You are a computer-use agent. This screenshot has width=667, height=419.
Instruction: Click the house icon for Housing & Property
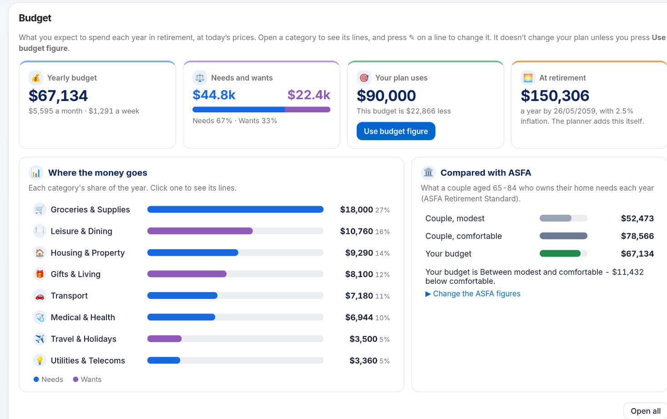pyautogui.click(x=40, y=253)
